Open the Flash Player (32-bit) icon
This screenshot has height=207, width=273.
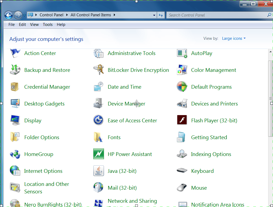pos(182,120)
